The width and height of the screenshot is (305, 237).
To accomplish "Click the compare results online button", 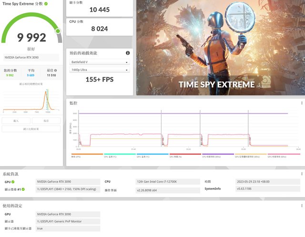I will (x=31, y=129).
